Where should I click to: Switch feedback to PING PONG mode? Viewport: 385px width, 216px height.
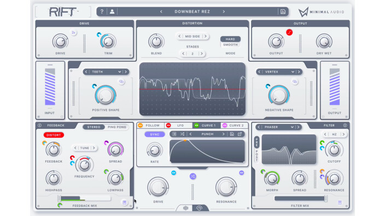pos(117,127)
